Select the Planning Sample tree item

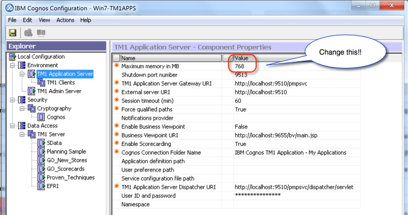pyautogui.click(x=66, y=151)
